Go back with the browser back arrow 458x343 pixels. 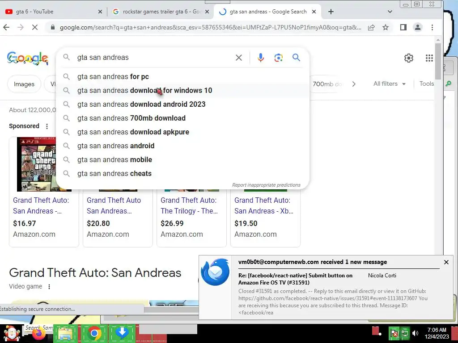(6, 27)
